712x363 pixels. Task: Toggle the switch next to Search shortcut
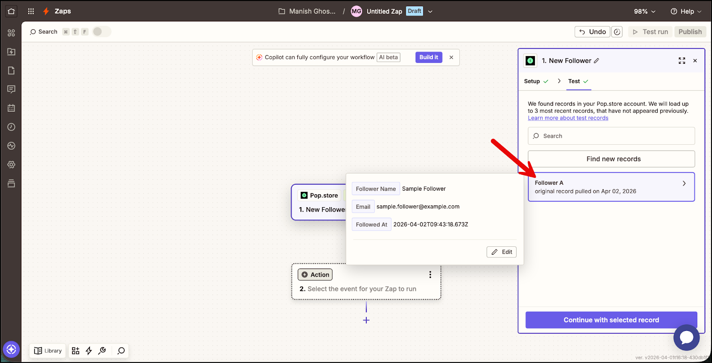click(101, 32)
